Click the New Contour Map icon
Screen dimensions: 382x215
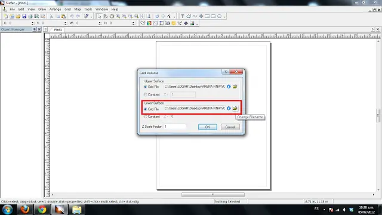pyautogui.click(x=143, y=23)
